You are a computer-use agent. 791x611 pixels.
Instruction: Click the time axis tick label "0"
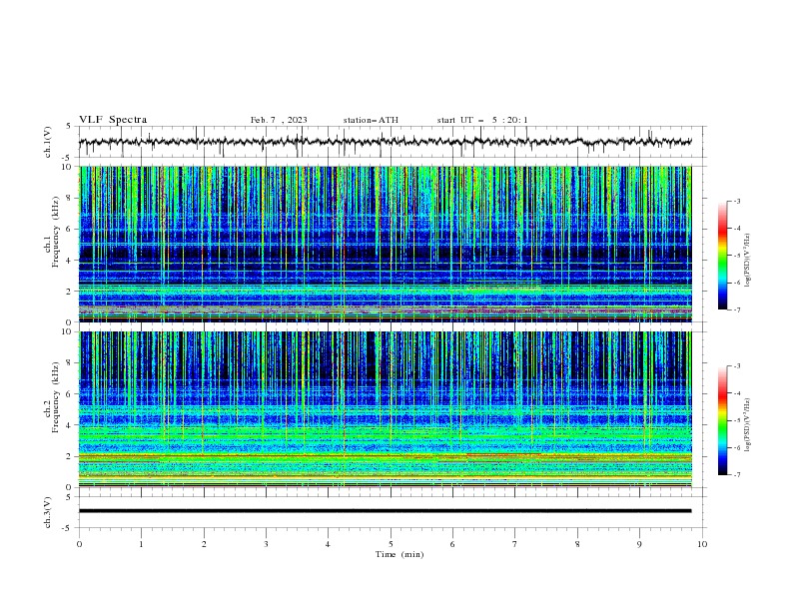pyautogui.click(x=79, y=544)
